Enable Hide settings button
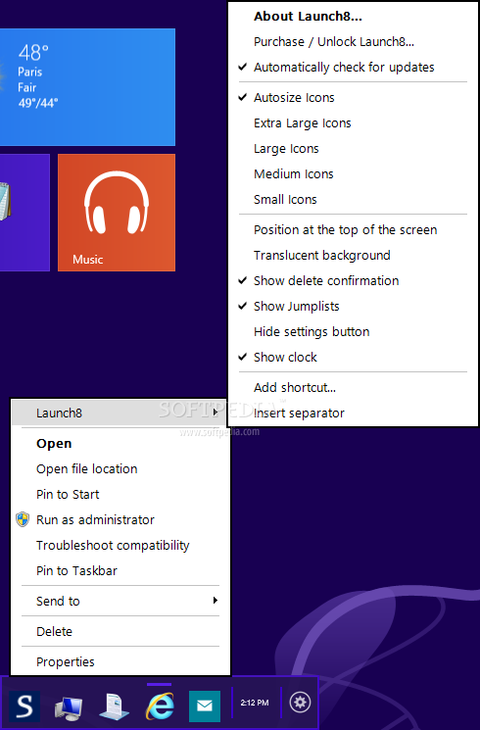 coord(353,332)
